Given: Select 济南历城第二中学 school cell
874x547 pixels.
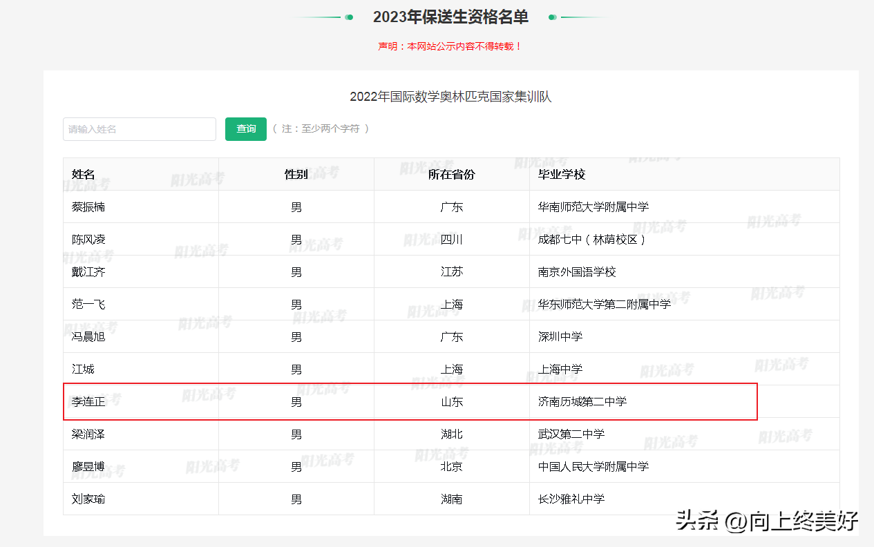Looking at the screenshot, I should click(x=582, y=402).
